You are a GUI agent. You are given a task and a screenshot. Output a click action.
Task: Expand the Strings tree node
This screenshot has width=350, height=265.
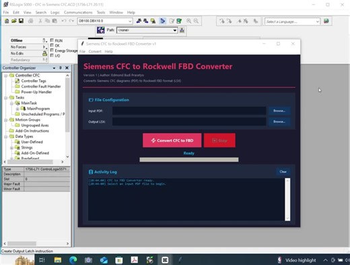point(11,147)
